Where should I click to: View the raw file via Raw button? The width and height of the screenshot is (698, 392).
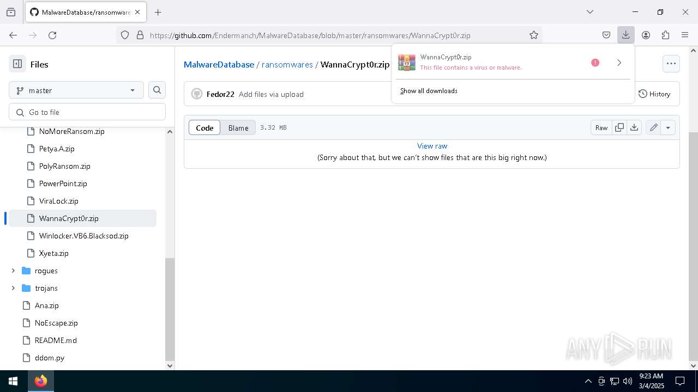[x=601, y=127]
